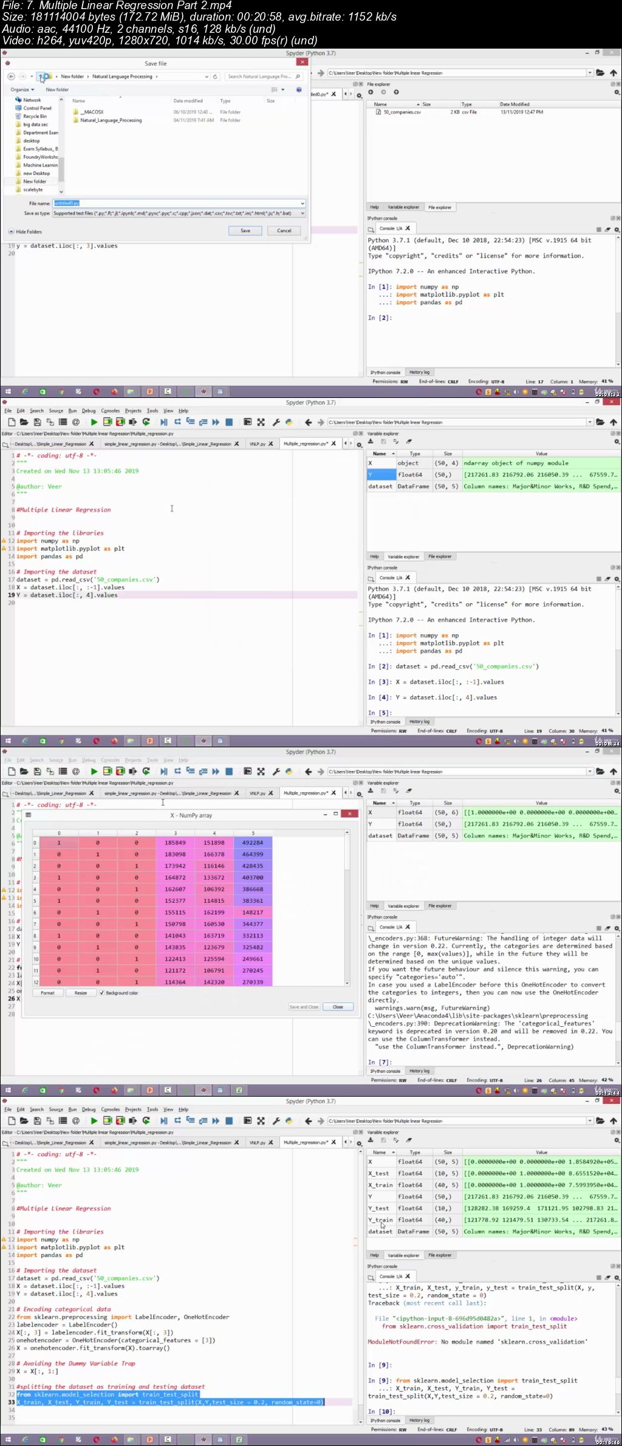Image resolution: width=622 pixels, height=1446 pixels.
Task: Expand the previous locations dropdown in the dialog address bar
Action: [x=206, y=77]
